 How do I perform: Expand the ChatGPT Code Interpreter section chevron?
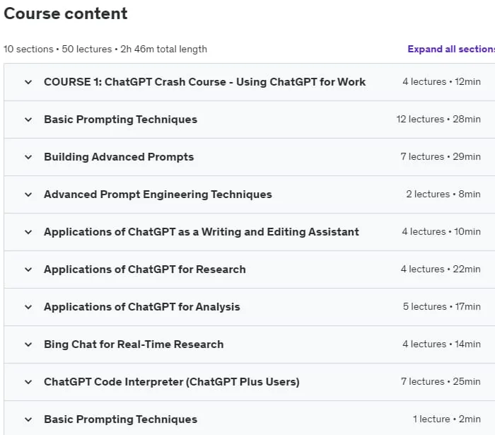click(x=28, y=382)
